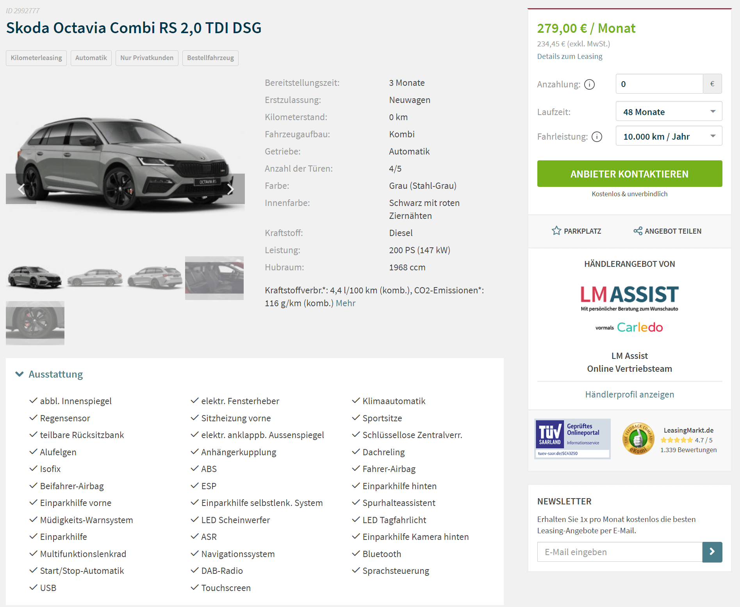Focus the E-Mail eingeben newsletter field
The image size is (740, 607).
(x=620, y=552)
